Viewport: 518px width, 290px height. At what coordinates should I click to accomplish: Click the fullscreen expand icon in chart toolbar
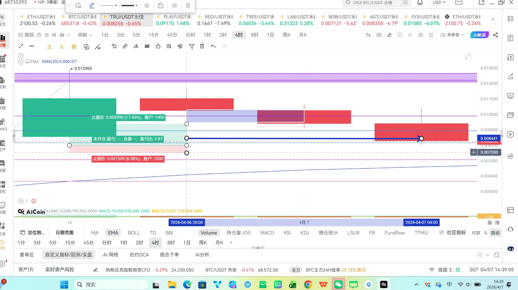[431, 35]
